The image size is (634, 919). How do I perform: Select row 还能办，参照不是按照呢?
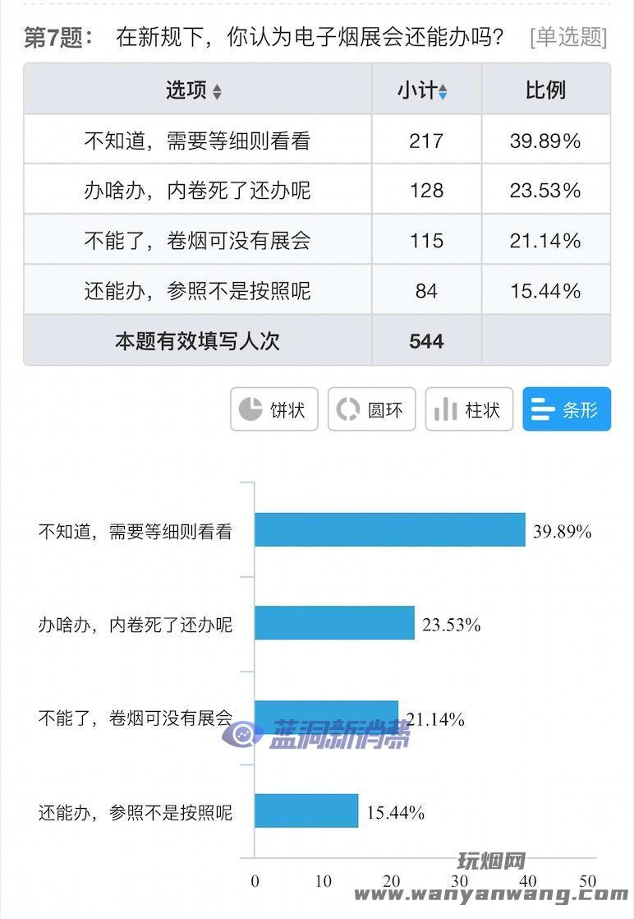317,290
